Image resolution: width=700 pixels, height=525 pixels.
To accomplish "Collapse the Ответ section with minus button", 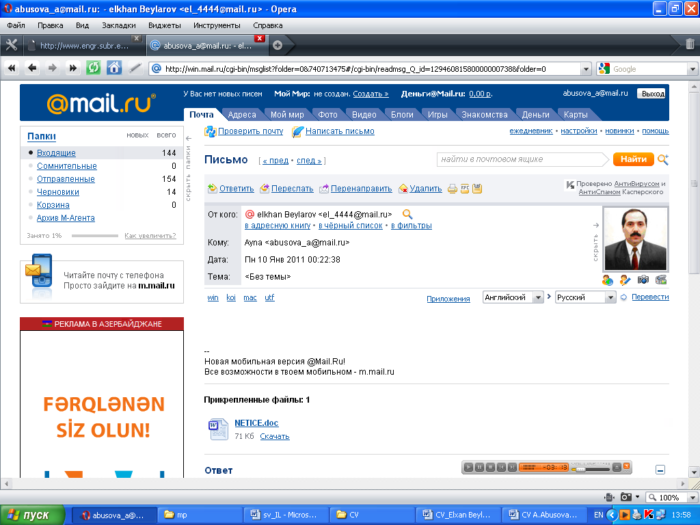I will 660,470.
